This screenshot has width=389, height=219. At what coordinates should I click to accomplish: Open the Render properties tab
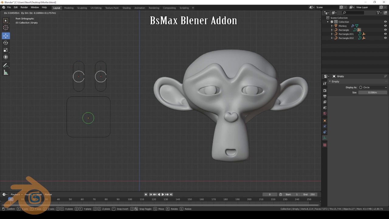click(x=325, y=90)
